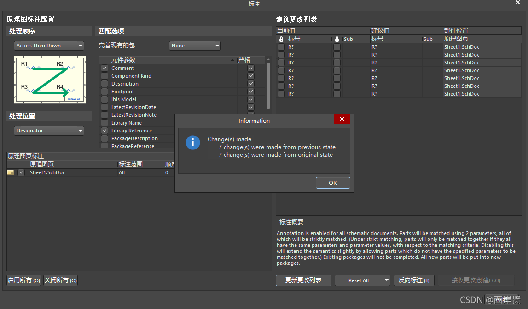This screenshot has width=528, height=309.
Task: Expand the Reset All dropdown arrow
Action: coord(387,280)
